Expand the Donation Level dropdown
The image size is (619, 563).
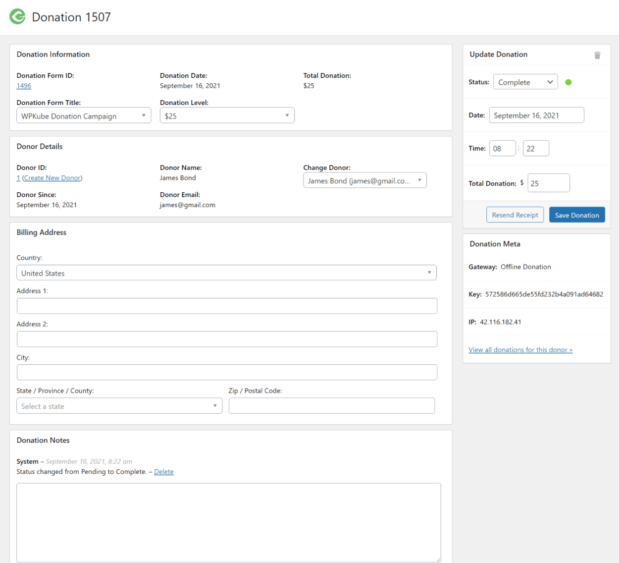(x=227, y=116)
